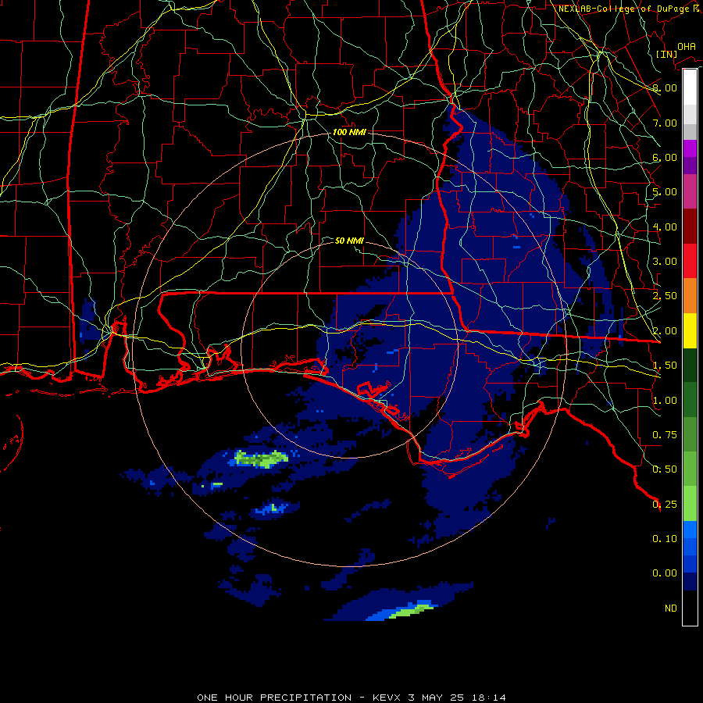This screenshot has width=703, height=703.
Task: Pick the white swatch atop the legend
Action: point(690,87)
